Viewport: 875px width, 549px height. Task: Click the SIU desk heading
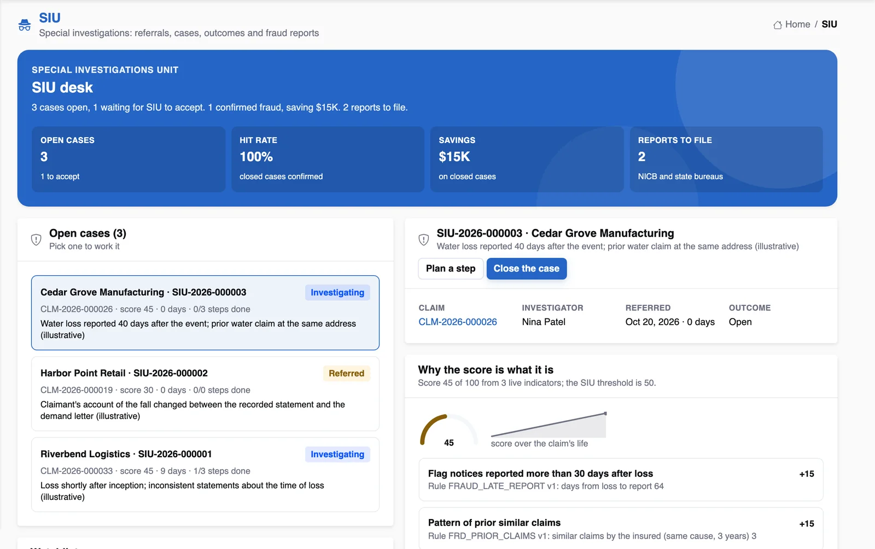62,88
